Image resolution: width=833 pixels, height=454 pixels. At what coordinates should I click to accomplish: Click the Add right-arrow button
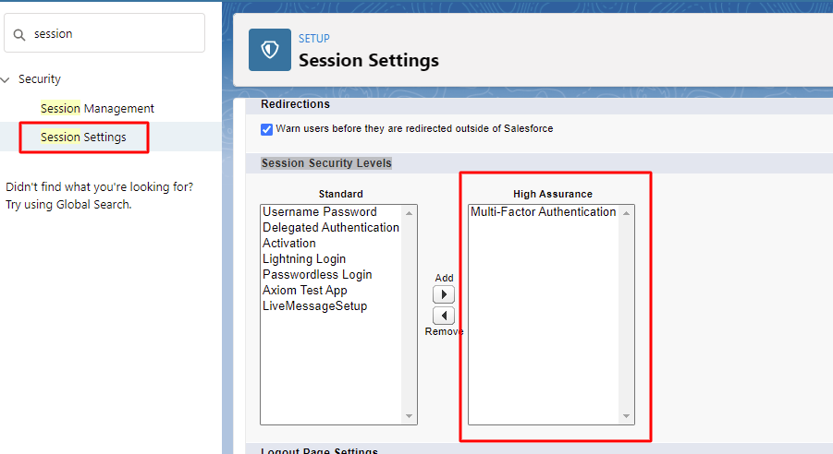coord(444,294)
